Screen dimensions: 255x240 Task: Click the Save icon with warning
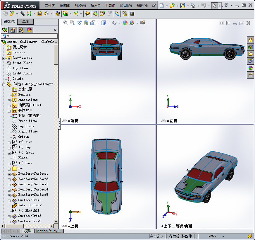pyautogui.click(x=183, y=6)
